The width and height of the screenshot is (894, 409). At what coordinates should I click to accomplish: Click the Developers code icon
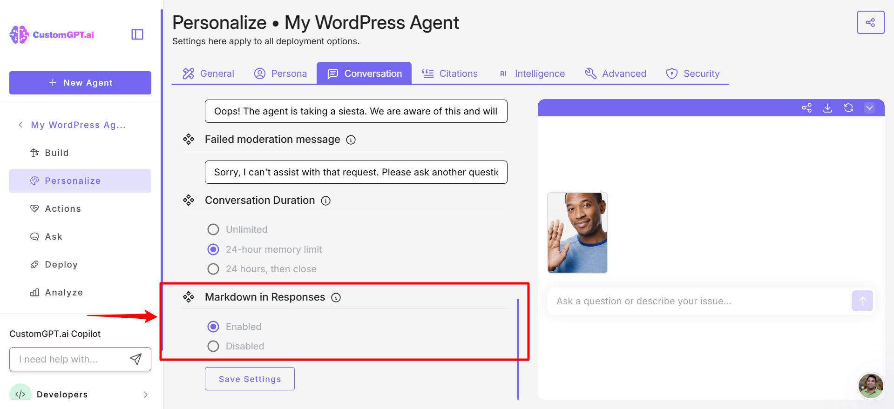point(20,394)
